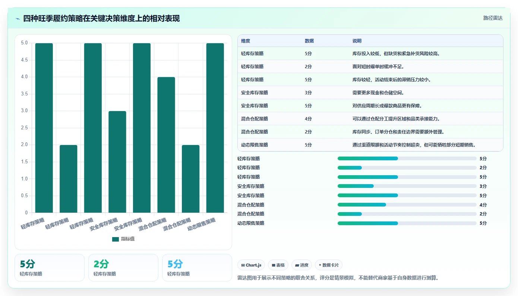Click the 混合仓配策略 4分 progress bar
The height and width of the screenshot is (296, 518).
[x=407, y=205]
